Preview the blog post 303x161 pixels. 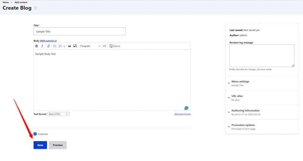(x=58, y=145)
